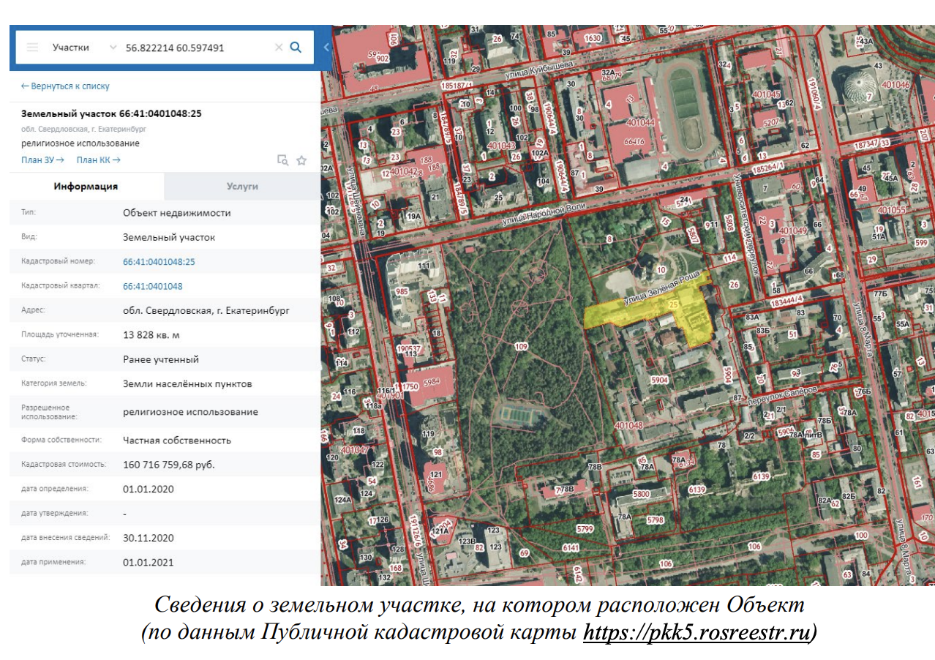Click the Вернуться к списку link
Screen dimensions: 935x660
point(64,86)
